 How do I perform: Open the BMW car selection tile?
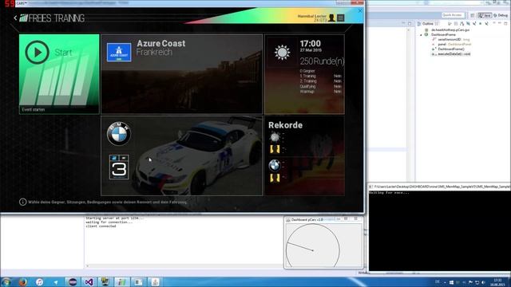(181, 156)
